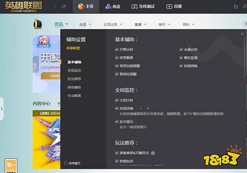Click the refresh icon in top bar

pos(64,7)
